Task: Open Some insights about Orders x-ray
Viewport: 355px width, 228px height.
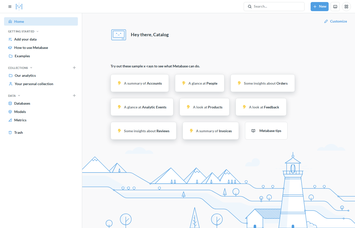Action: point(263,83)
